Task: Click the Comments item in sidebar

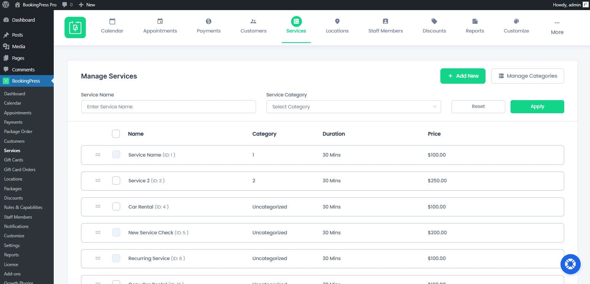Action: [x=23, y=70]
